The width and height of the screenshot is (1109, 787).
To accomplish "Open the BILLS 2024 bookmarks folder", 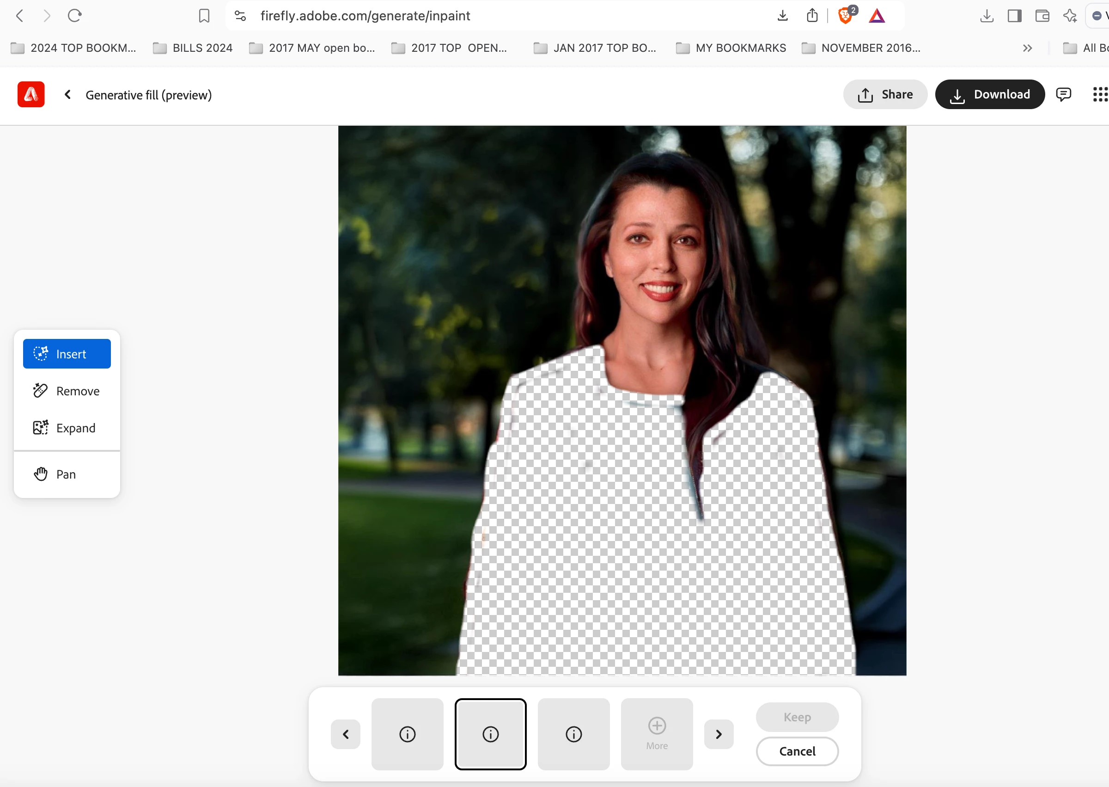I will click(193, 48).
